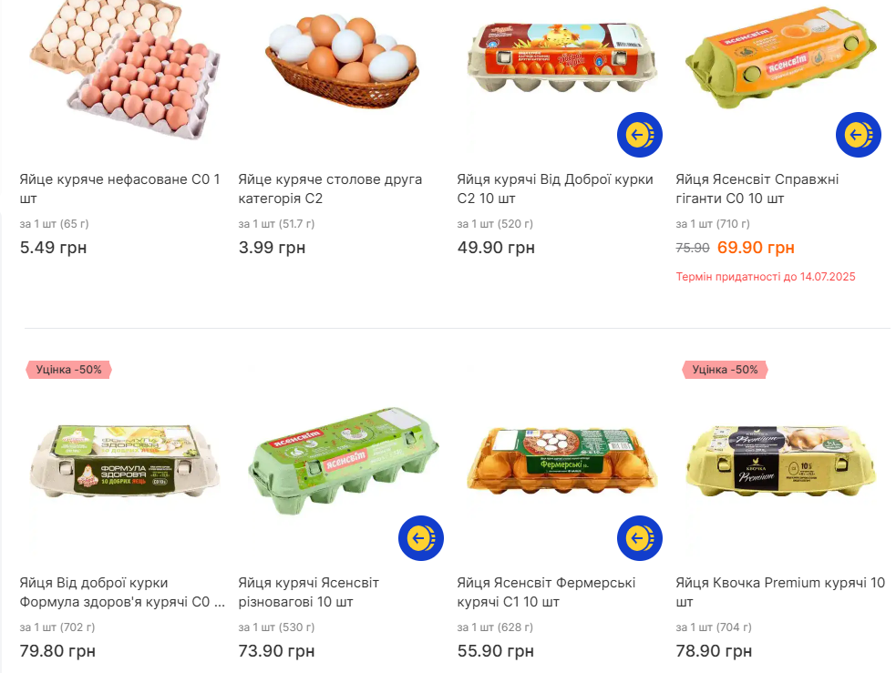896x673 pixels.
Task: Click coin icon on Ясенсвіт різновагові eggs
Action: [x=420, y=538]
